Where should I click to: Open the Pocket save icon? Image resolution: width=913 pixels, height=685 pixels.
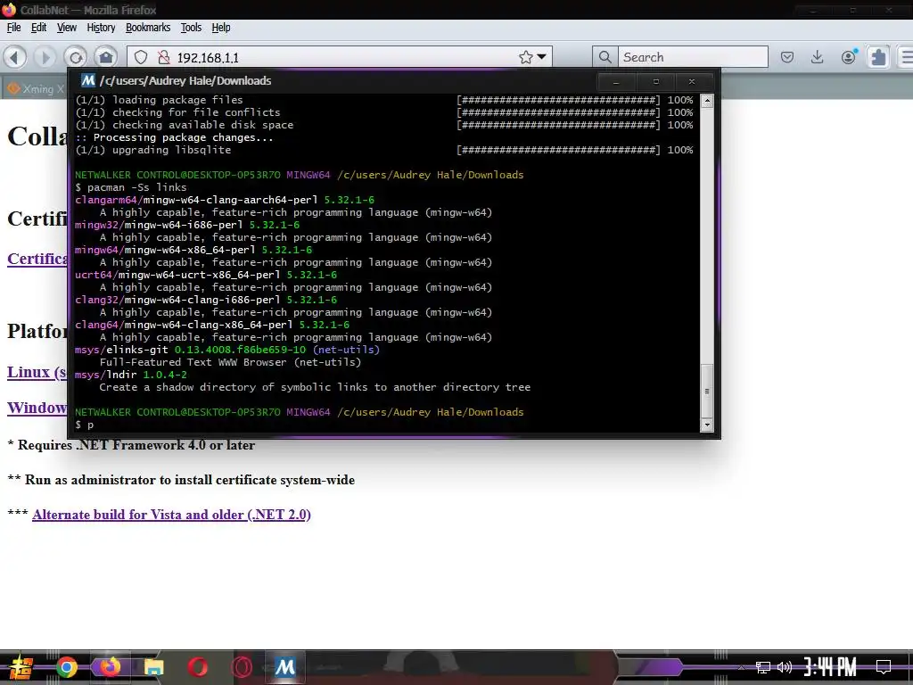[x=787, y=57]
